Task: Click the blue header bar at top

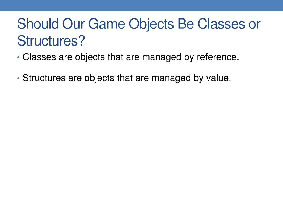Action: tap(141, 6)
